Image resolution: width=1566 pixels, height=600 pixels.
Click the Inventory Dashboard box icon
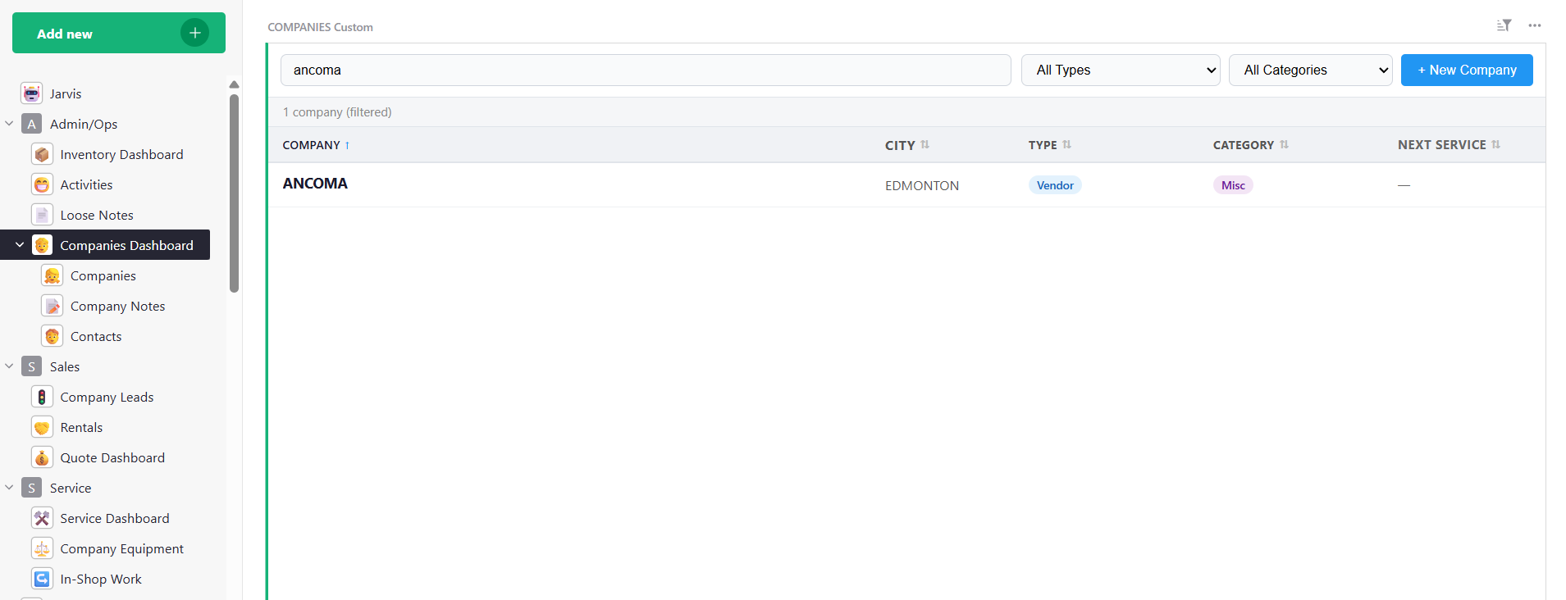pos(42,154)
